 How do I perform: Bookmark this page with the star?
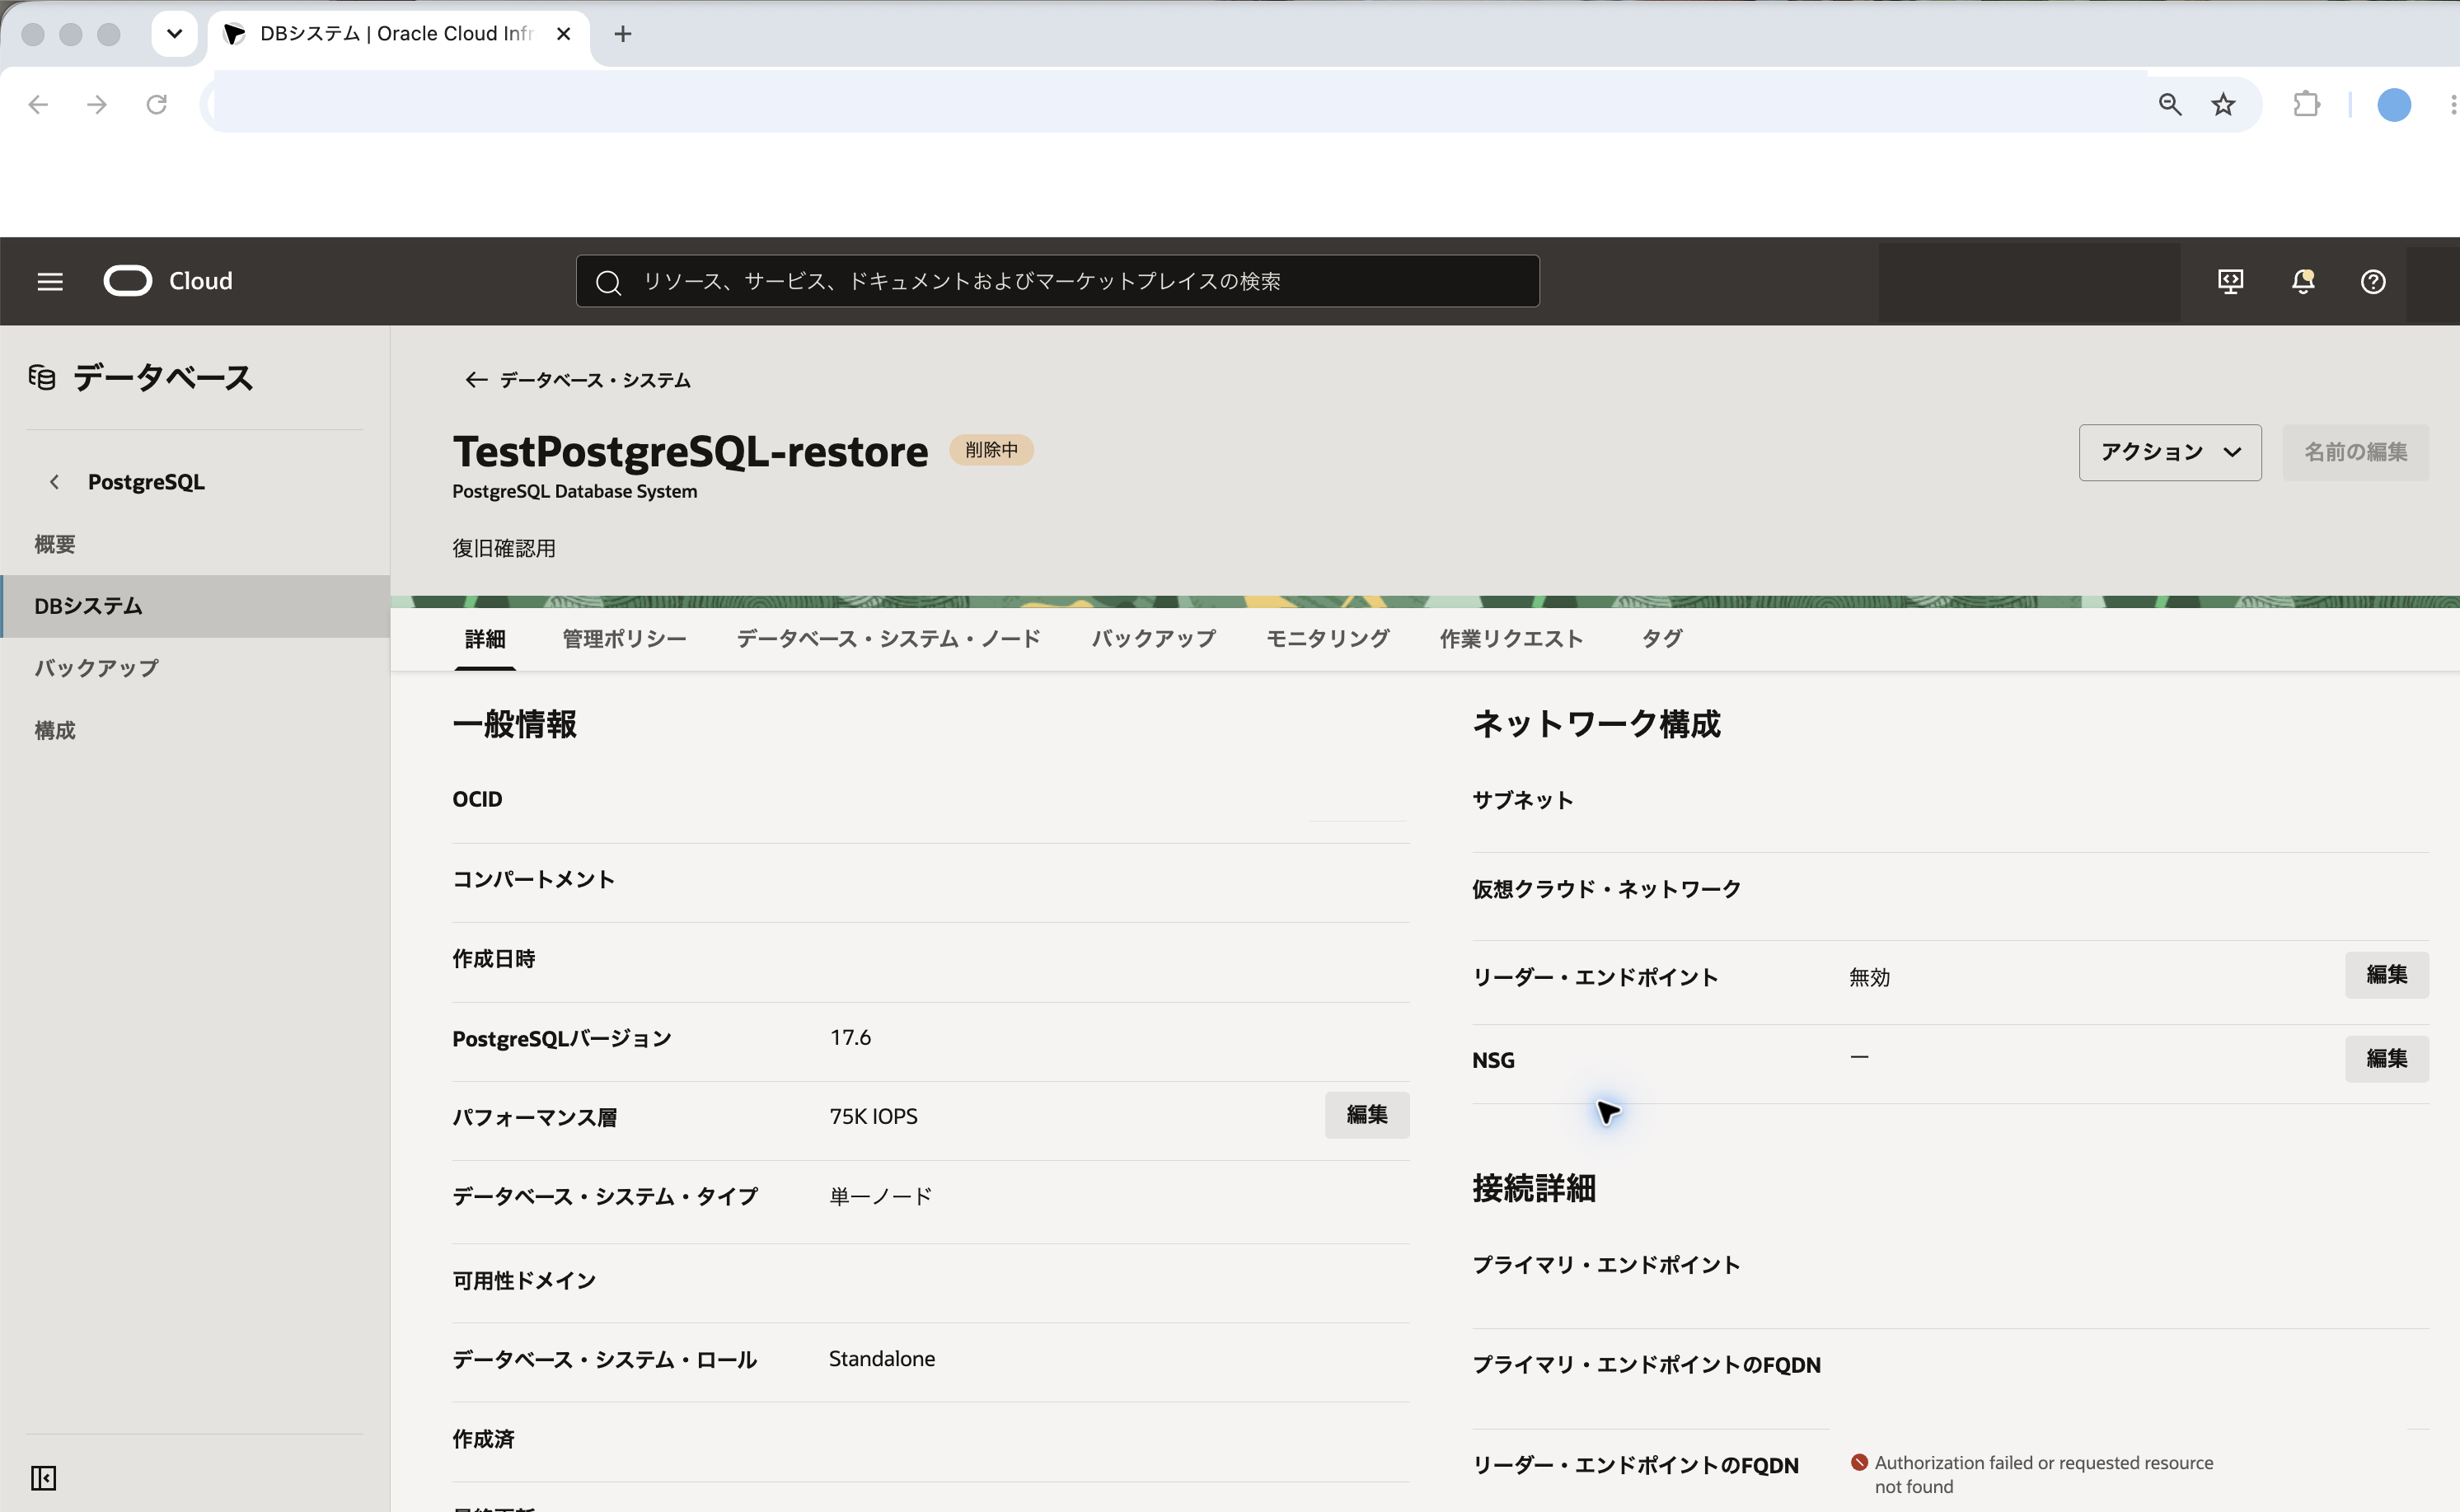(2223, 104)
